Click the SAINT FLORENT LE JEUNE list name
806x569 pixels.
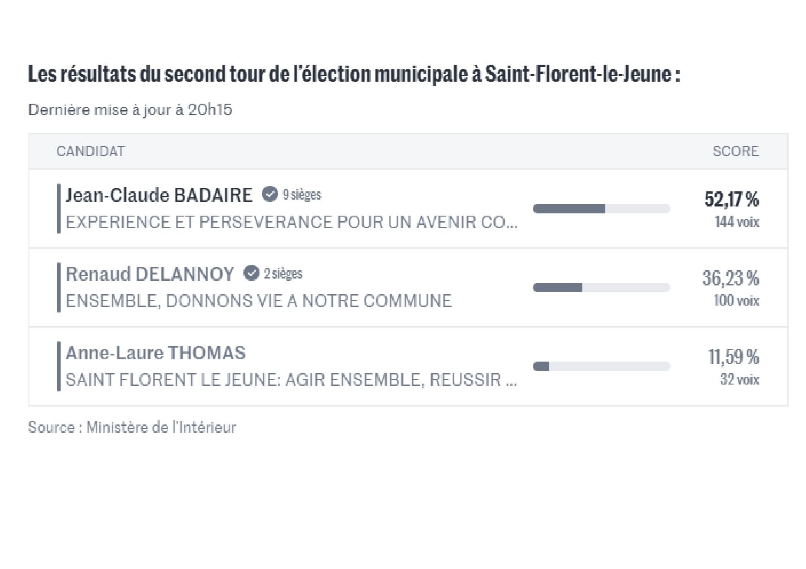click(x=291, y=380)
